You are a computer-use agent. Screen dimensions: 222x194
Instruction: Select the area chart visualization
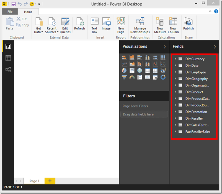132,64
